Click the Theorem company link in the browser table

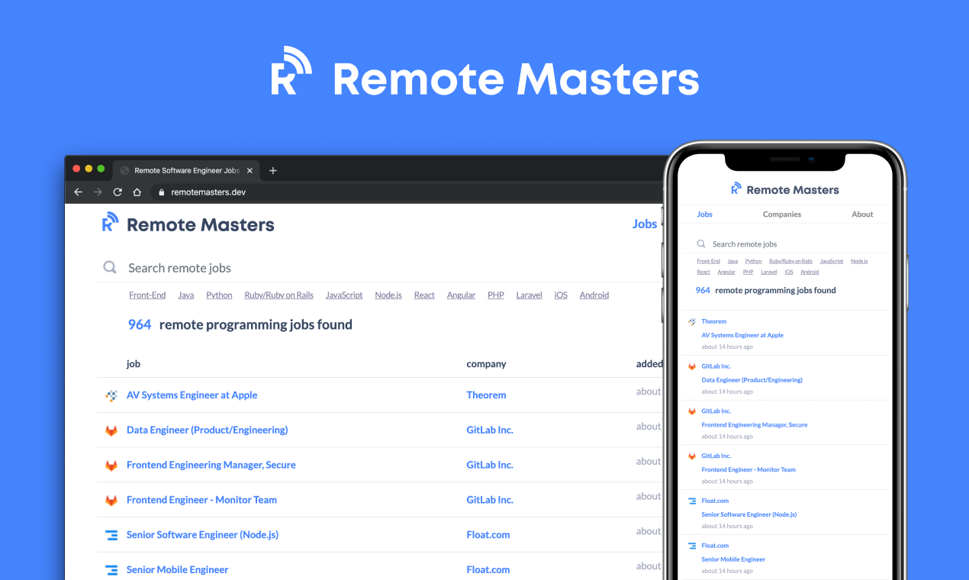click(x=486, y=395)
